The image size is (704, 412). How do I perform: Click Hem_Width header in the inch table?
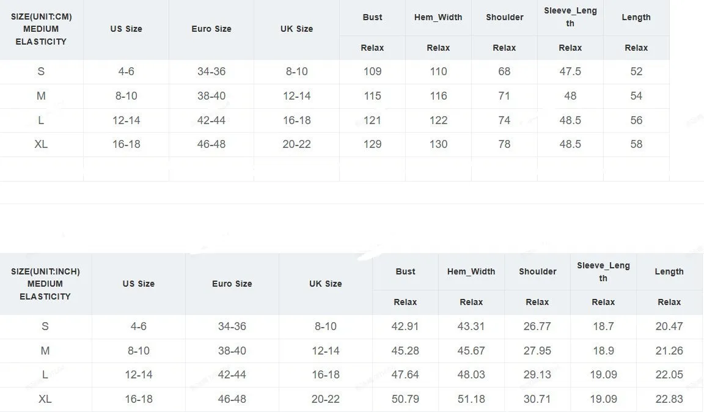coord(471,271)
